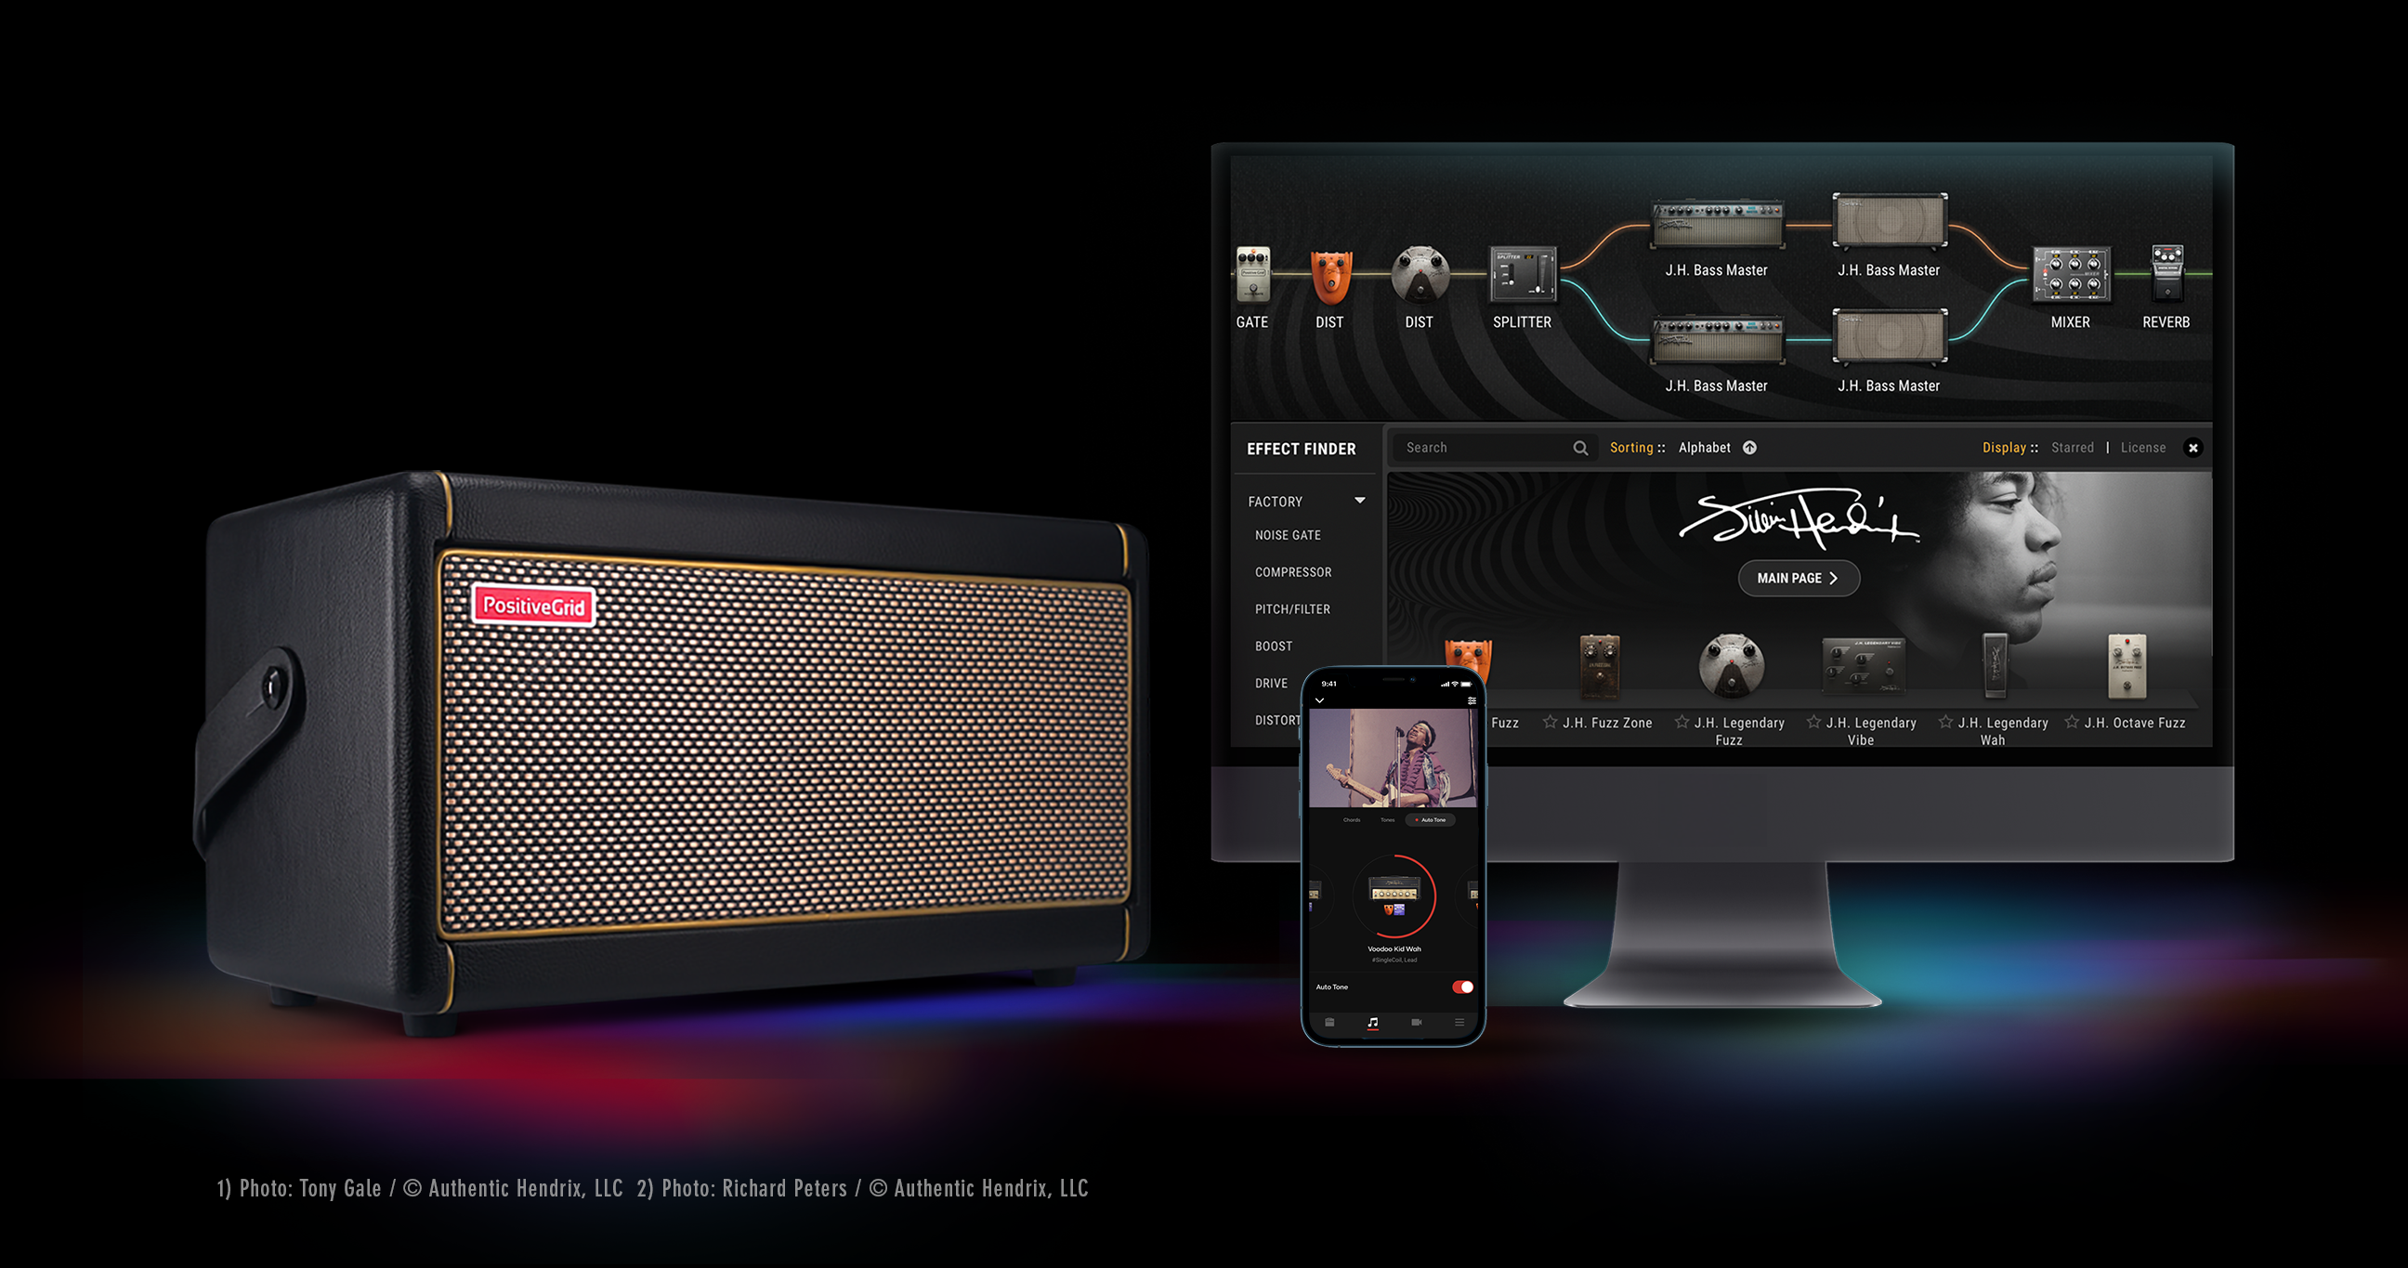Choose the J.H. Octave Fuzz pedal image
The height and width of the screenshot is (1268, 2408).
2127,666
